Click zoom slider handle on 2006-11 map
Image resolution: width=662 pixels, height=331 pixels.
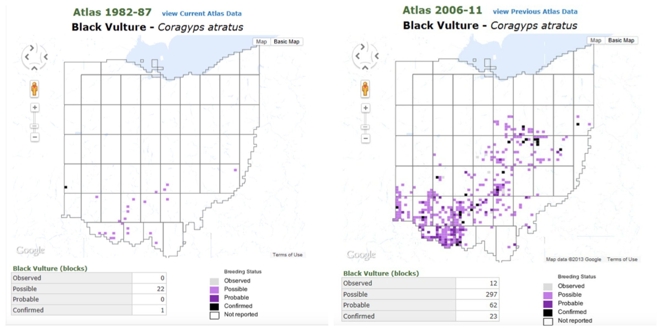365,127
